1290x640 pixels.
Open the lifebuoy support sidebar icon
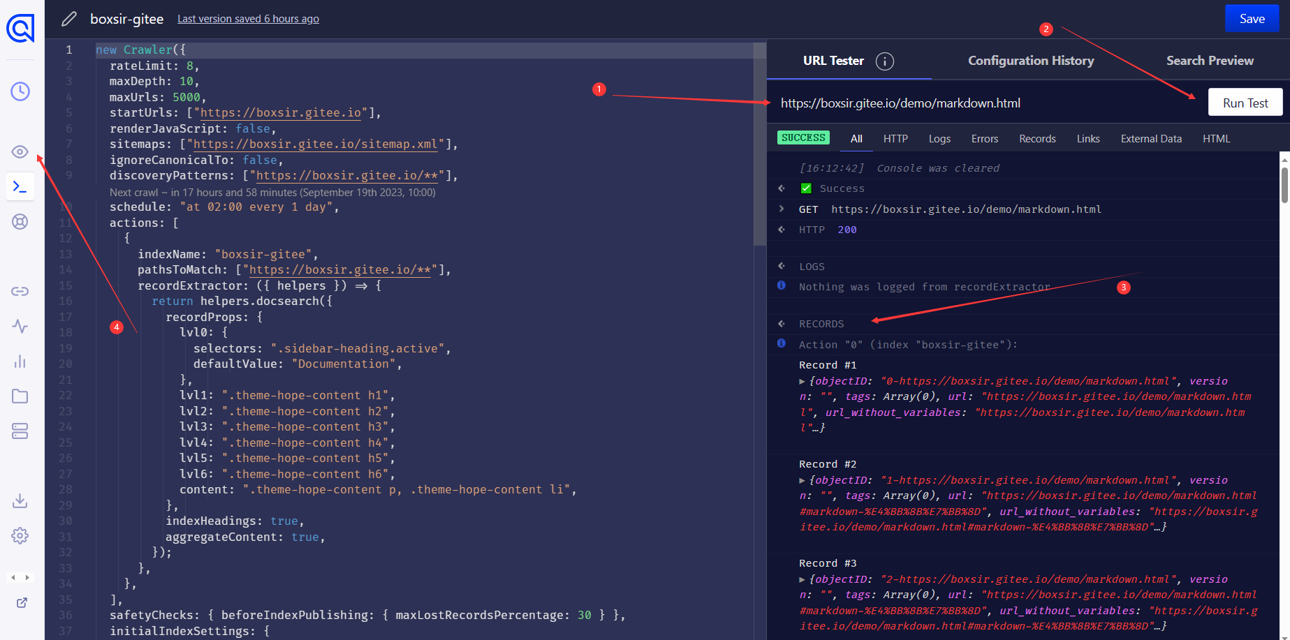20,222
